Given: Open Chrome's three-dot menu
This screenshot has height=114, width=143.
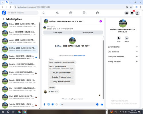Looking at the screenshot, I should (140, 7).
